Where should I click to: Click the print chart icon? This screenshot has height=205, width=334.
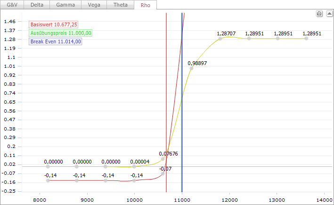pos(319,14)
